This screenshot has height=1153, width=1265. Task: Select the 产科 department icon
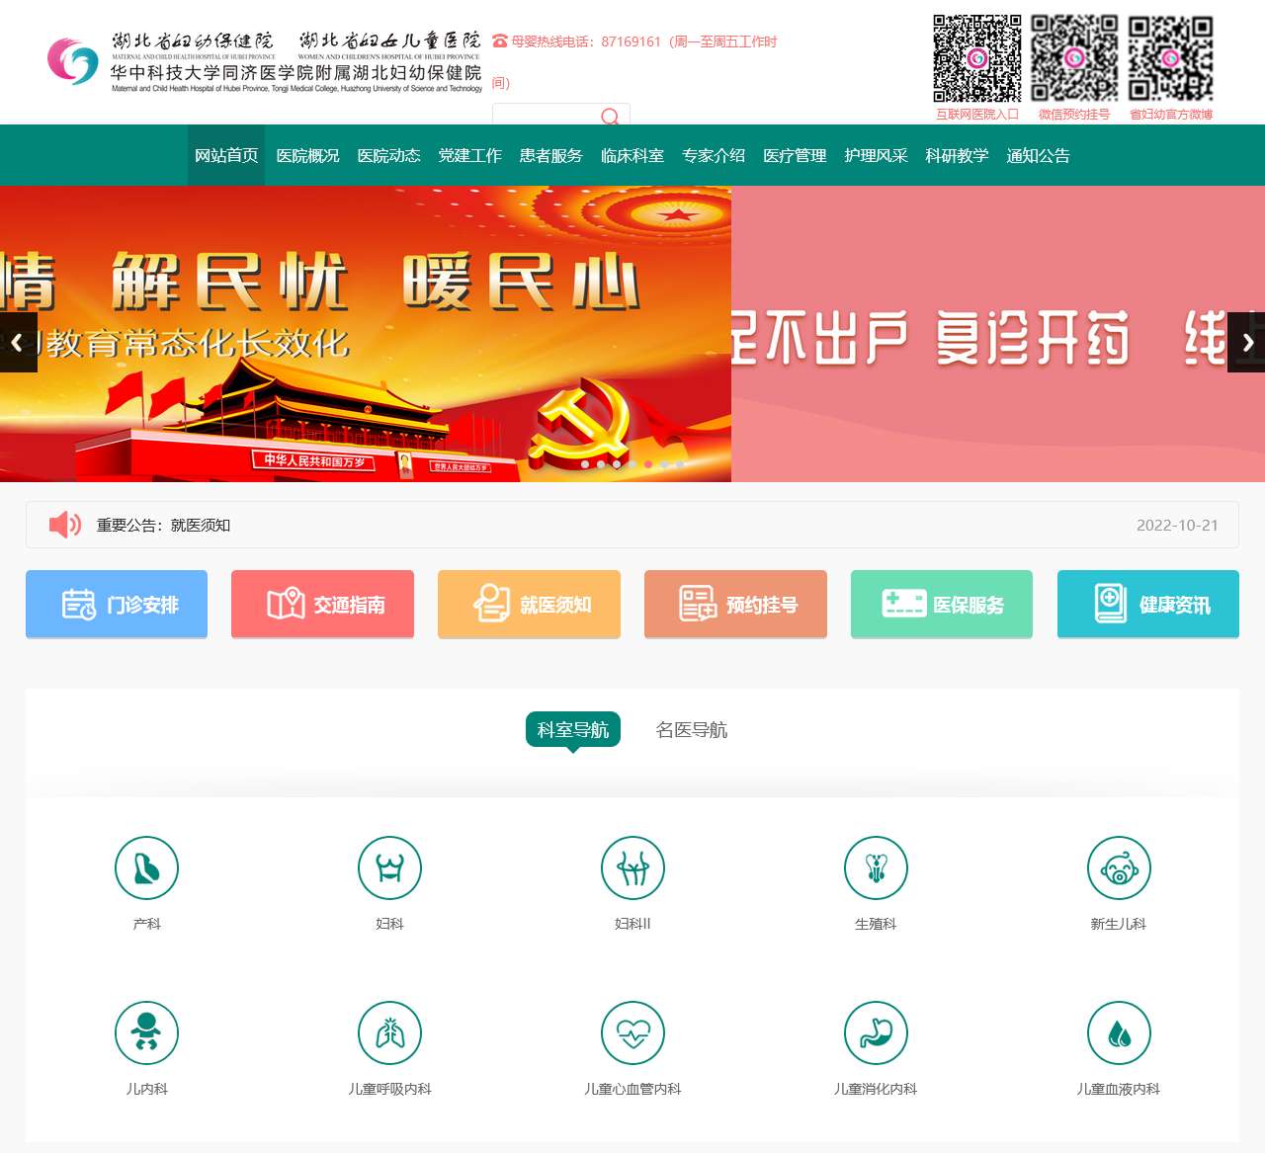(x=146, y=867)
